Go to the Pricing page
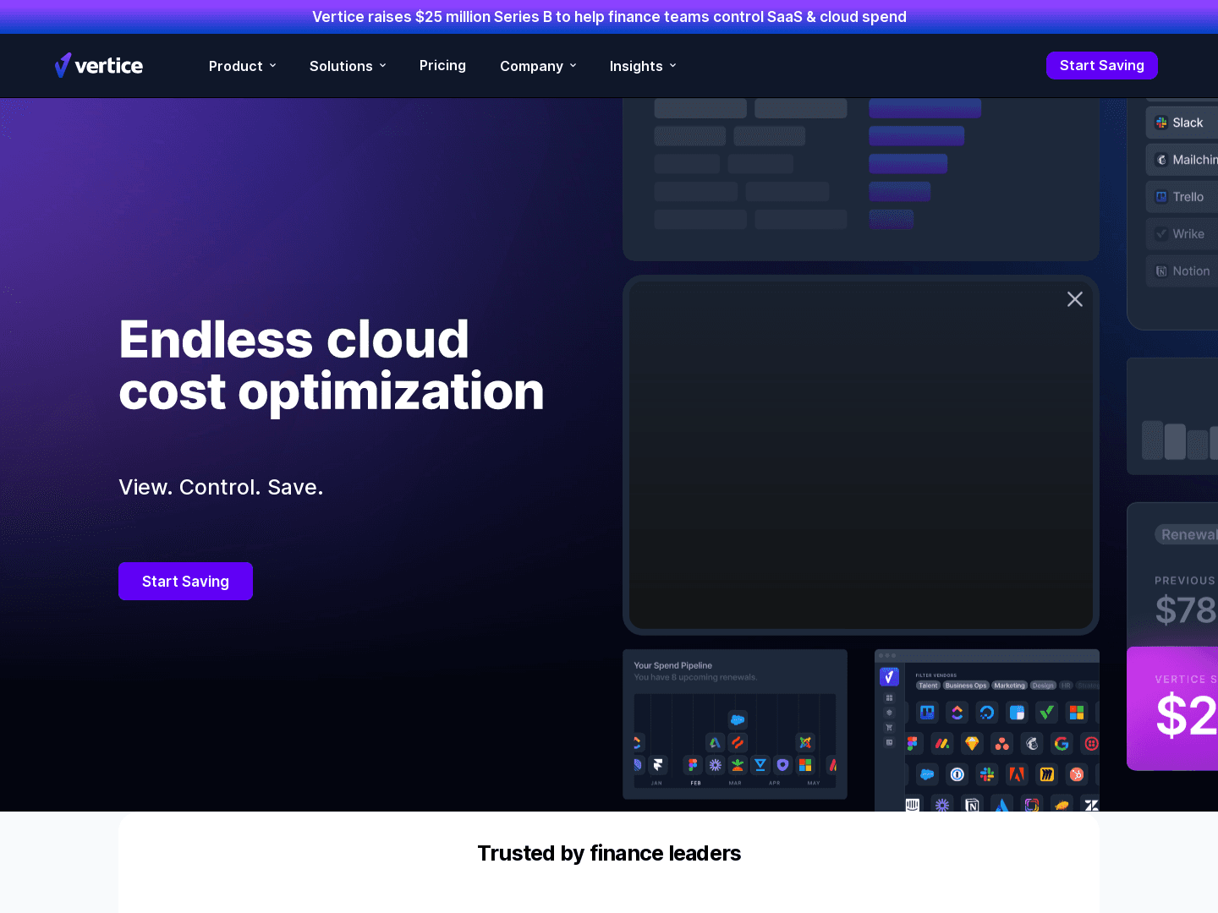1218x913 pixels. click(442, 65)
